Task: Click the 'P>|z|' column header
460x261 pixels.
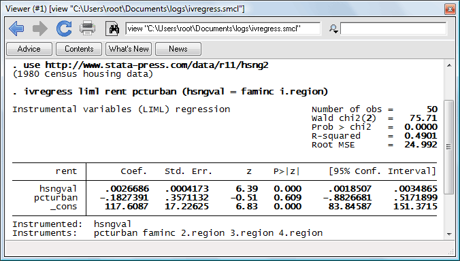Action: click(286, 171)
